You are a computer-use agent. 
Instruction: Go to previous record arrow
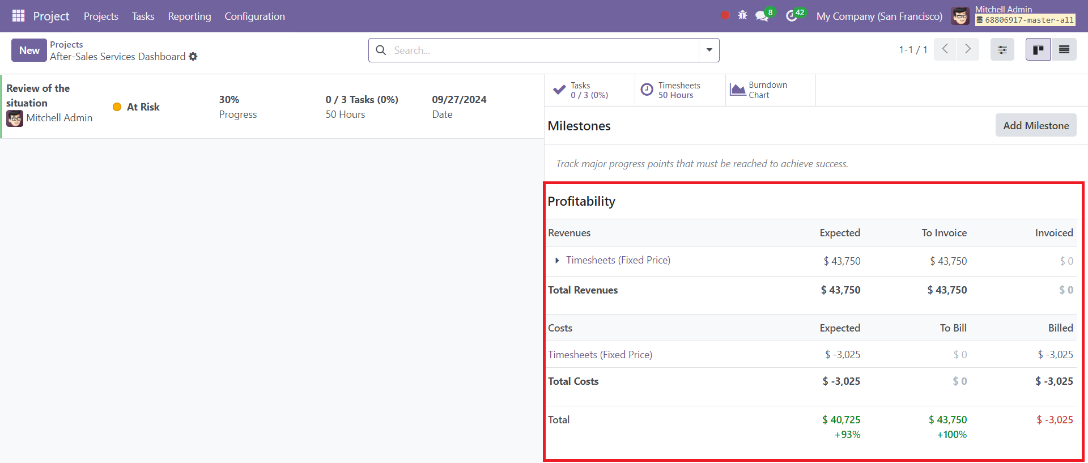point(945,49)
